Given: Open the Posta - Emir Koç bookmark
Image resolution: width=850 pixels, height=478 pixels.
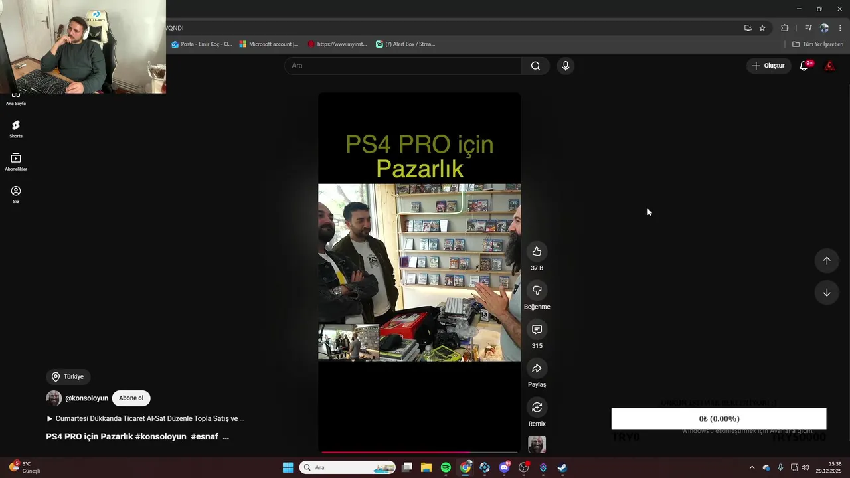Looking at the screenshot, I should (x=202, y=44).
